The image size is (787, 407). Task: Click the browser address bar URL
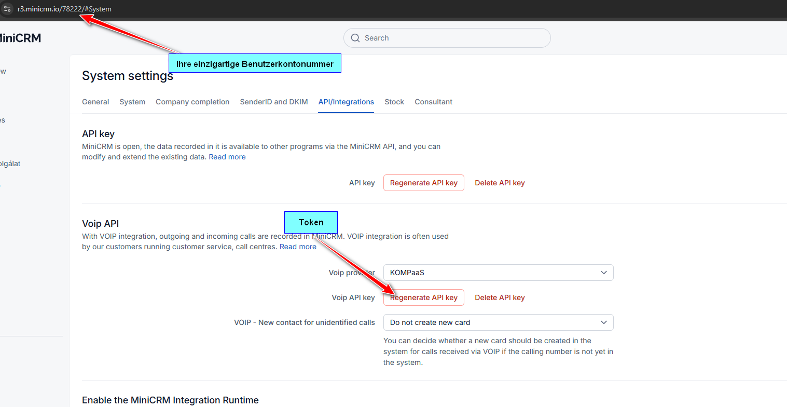tap(64, 9)
